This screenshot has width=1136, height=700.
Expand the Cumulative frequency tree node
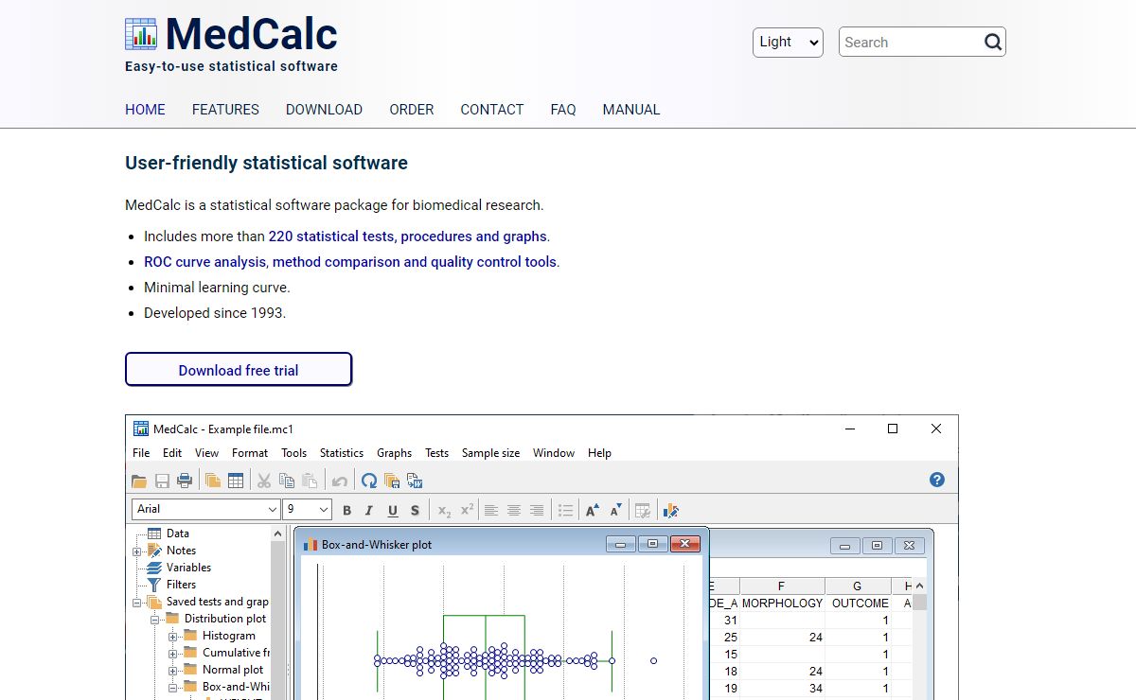[x=172, y=653]
